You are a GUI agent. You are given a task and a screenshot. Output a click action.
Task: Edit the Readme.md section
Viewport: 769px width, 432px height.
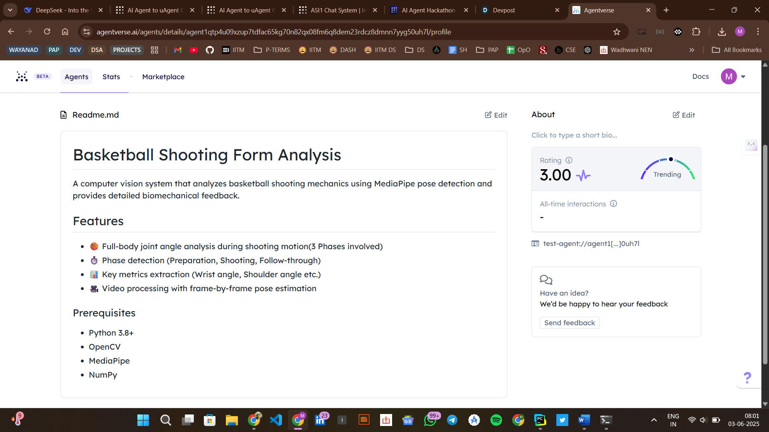[x=496, y=115]
